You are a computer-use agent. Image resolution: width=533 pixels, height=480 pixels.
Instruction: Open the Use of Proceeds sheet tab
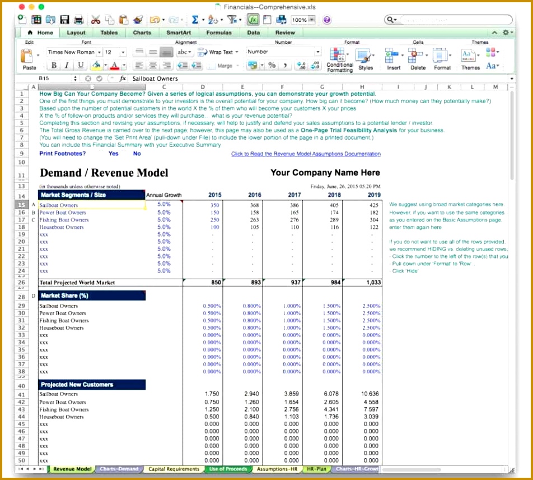[228, 469]
